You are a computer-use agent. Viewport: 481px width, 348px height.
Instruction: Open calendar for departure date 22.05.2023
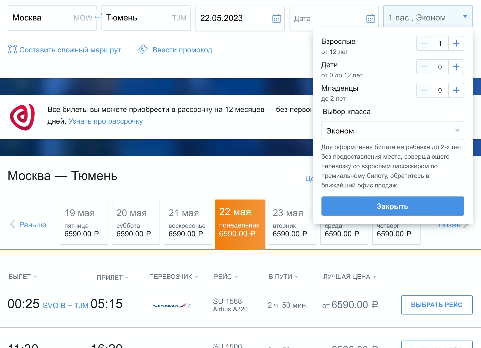[276, 18]
